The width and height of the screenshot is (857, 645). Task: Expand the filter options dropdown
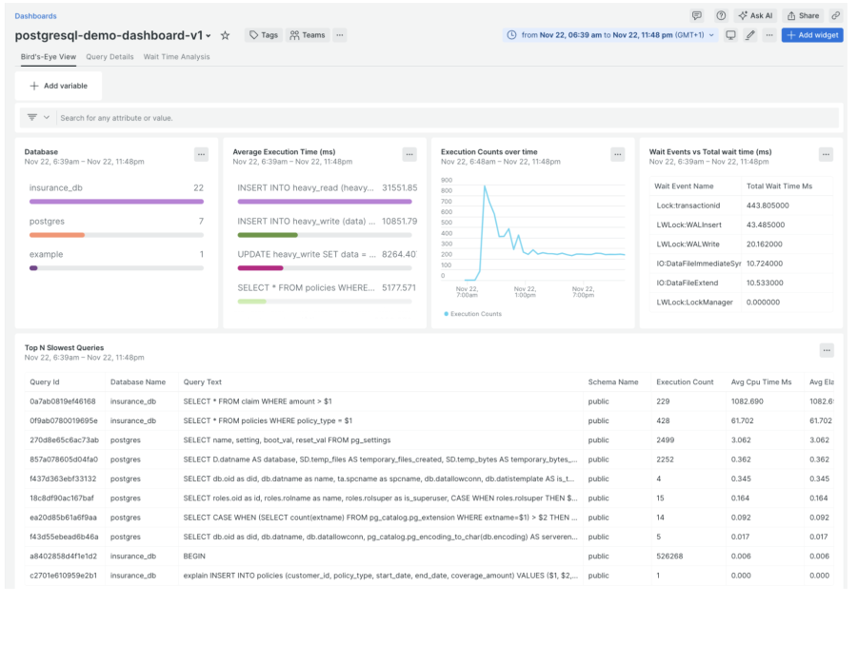click(38, 117)
